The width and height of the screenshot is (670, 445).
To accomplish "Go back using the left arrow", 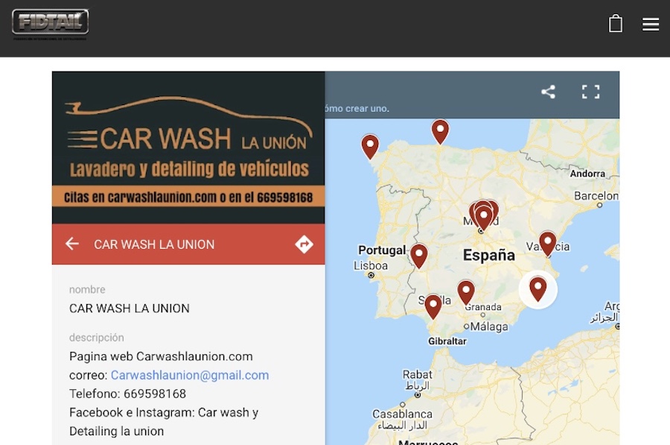I will [72, 244].
